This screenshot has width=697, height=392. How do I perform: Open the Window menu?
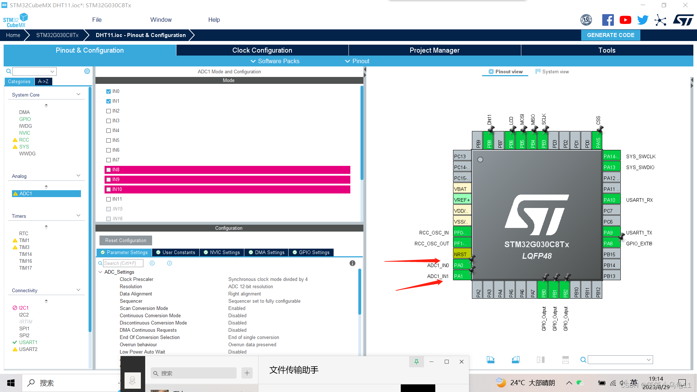pos(161,20)
